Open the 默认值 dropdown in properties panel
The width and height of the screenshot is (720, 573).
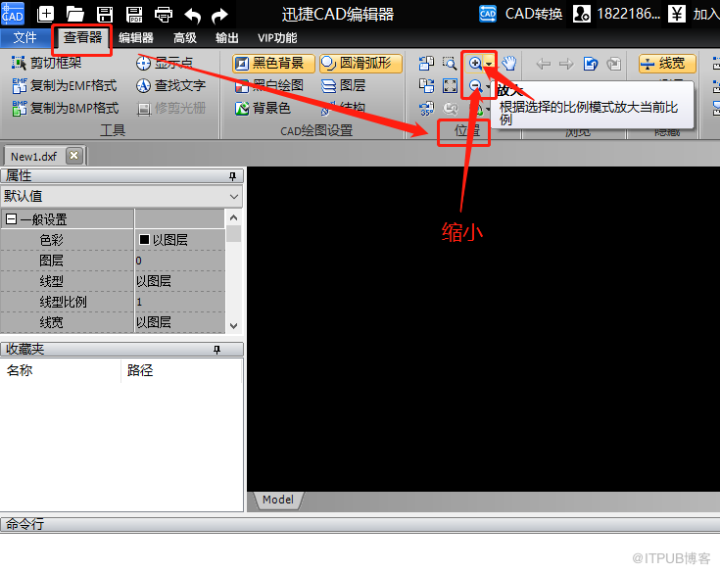click(121, 197)
